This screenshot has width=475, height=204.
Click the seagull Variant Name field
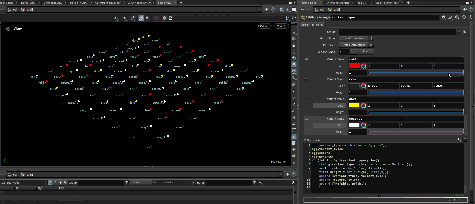[406, 119]
